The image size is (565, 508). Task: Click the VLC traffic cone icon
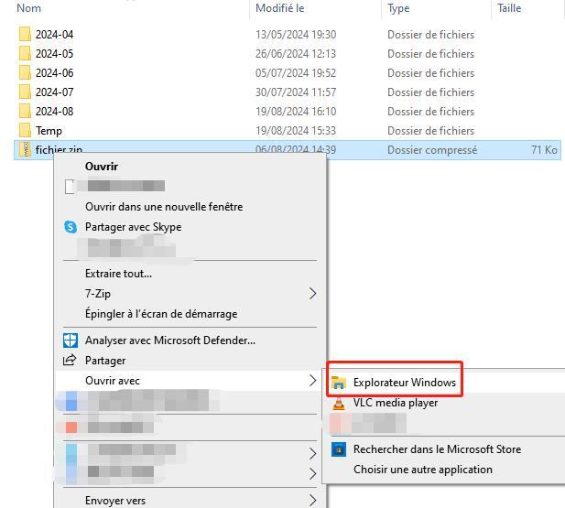(x=338, y=403)
